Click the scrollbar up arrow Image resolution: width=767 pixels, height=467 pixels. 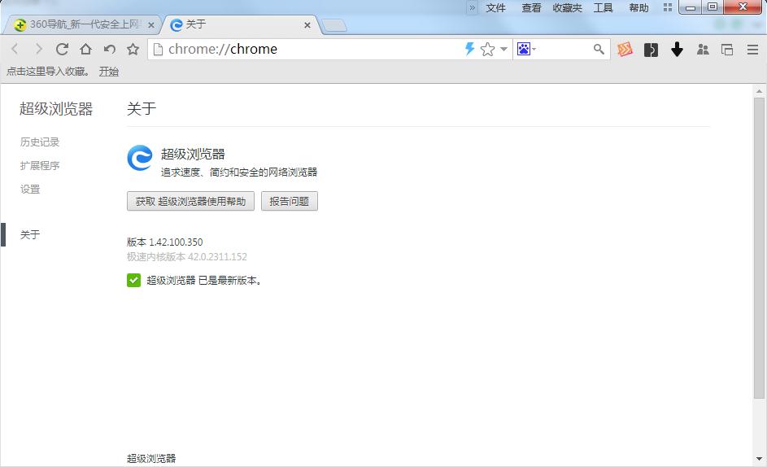[x=759, y=91]
